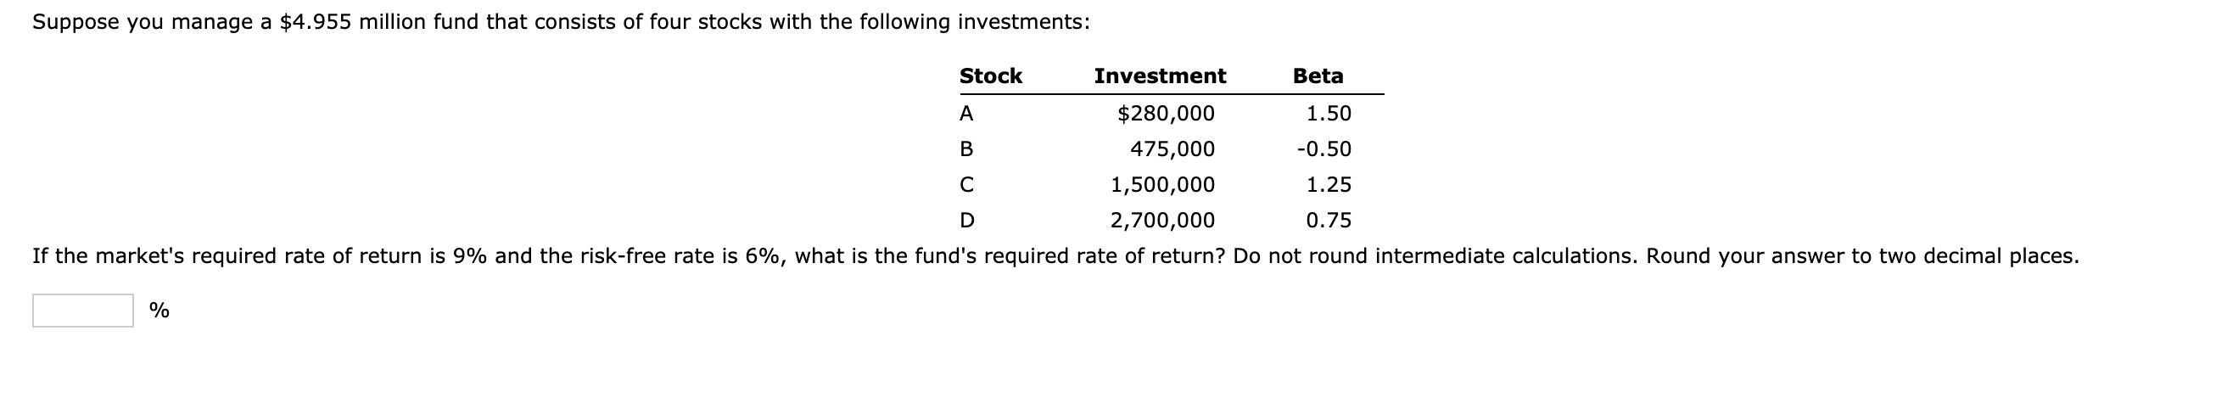This screenshot has width=2216, height=409.
Task: Click the 1.50 beta value
Action: tap(1329, 114)
